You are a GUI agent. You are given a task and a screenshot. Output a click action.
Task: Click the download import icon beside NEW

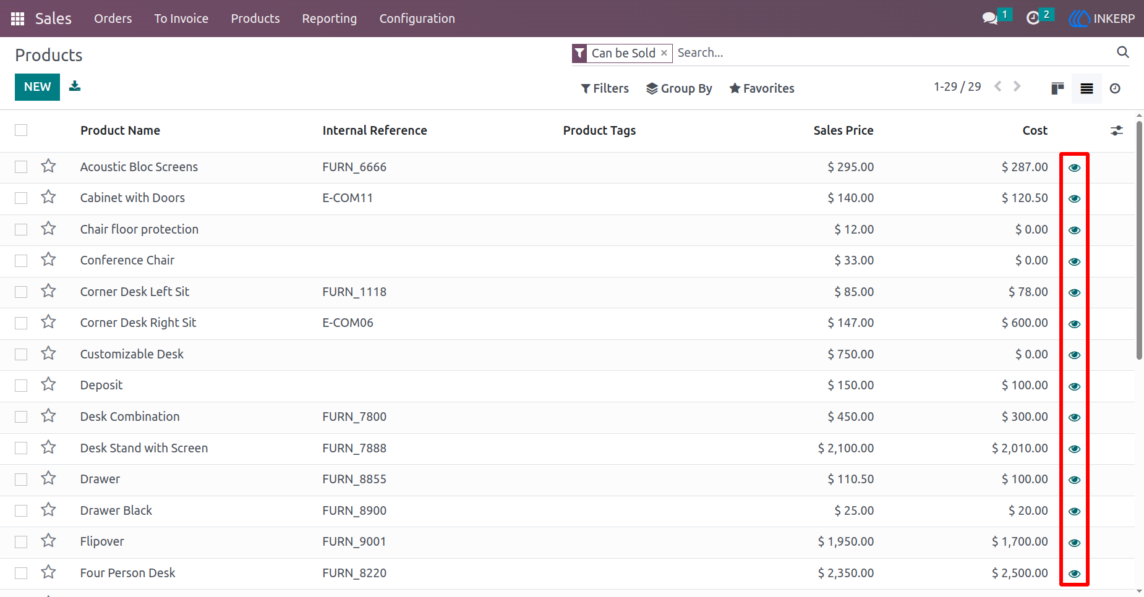point(75,86)
